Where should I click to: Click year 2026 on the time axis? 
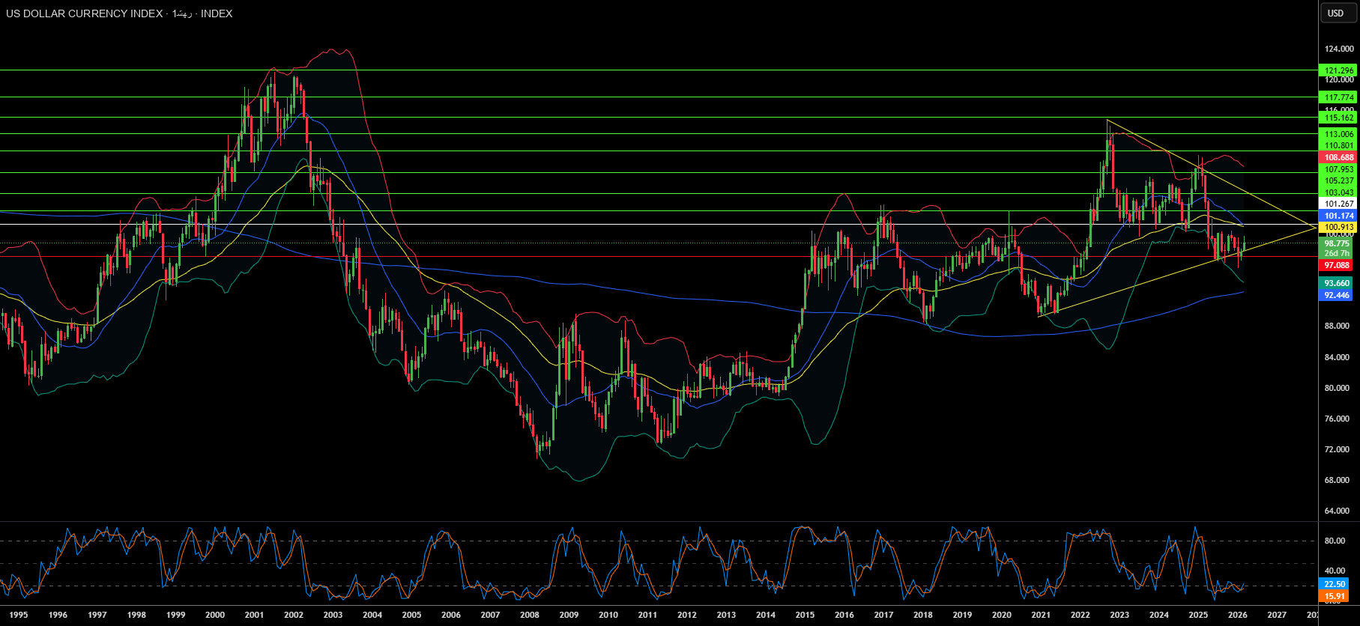[1237, 615]
